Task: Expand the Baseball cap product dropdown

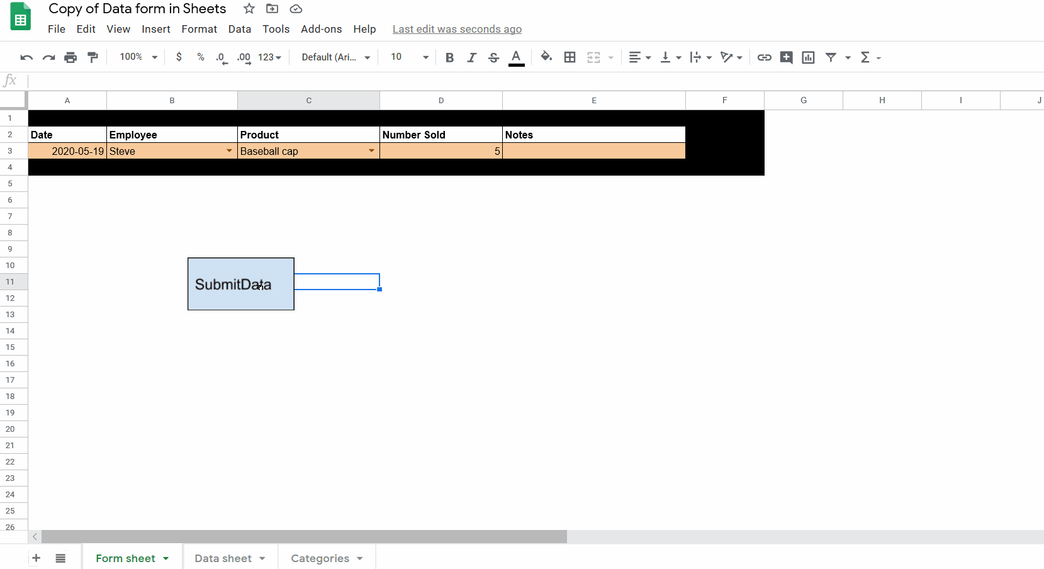Action: [x=371, y=151]
